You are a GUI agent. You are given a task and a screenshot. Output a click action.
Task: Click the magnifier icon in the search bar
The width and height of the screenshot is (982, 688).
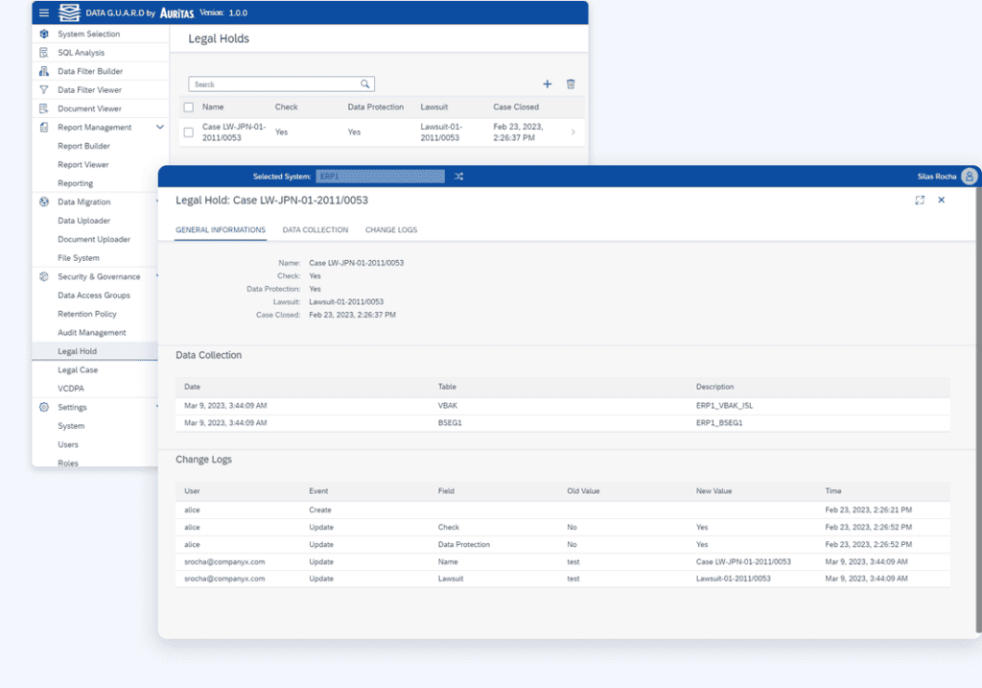pyautogui.click(x=363, y=83)
